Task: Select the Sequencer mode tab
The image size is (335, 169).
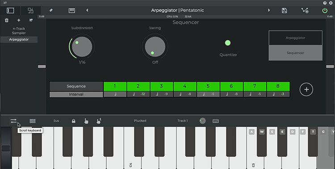Action: [296, 53]
